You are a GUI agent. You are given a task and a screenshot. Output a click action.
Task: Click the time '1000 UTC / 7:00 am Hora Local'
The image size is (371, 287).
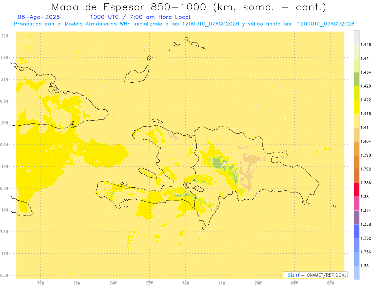pyautogui.click(x=140, y=17)
